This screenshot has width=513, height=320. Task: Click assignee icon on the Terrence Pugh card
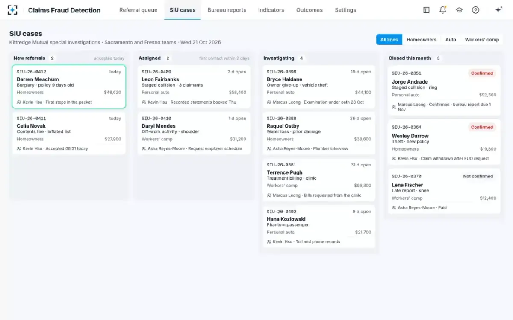(x=269, y=195)
